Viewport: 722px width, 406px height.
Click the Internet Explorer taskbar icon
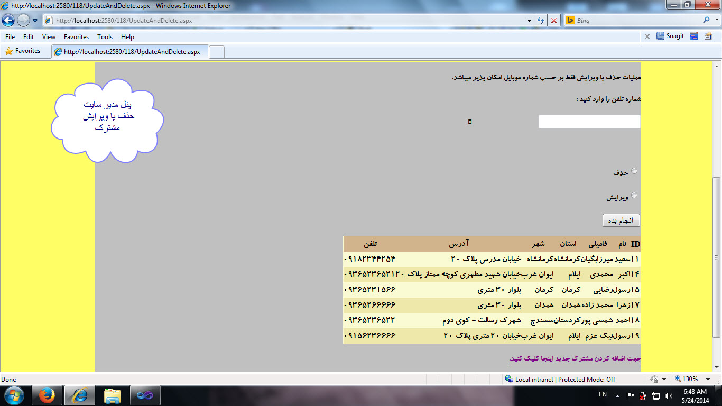(80, 395)
